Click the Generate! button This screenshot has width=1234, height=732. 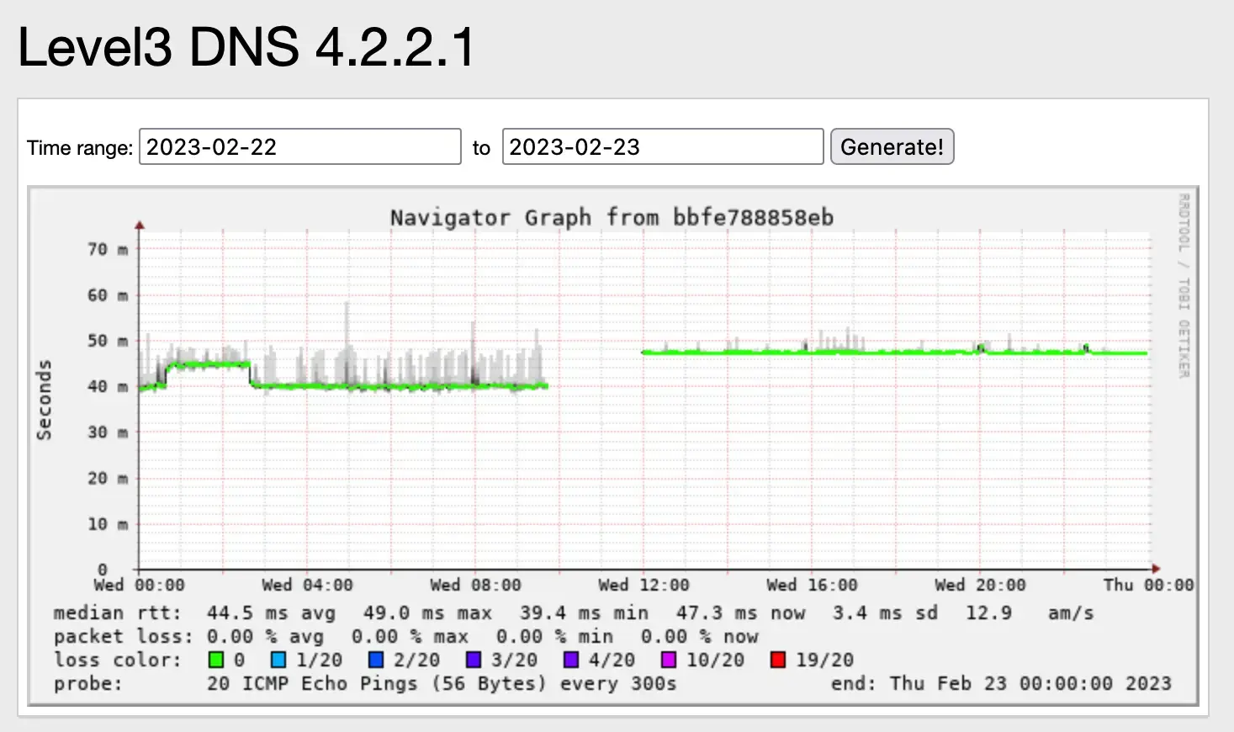(x=892, y=146)
